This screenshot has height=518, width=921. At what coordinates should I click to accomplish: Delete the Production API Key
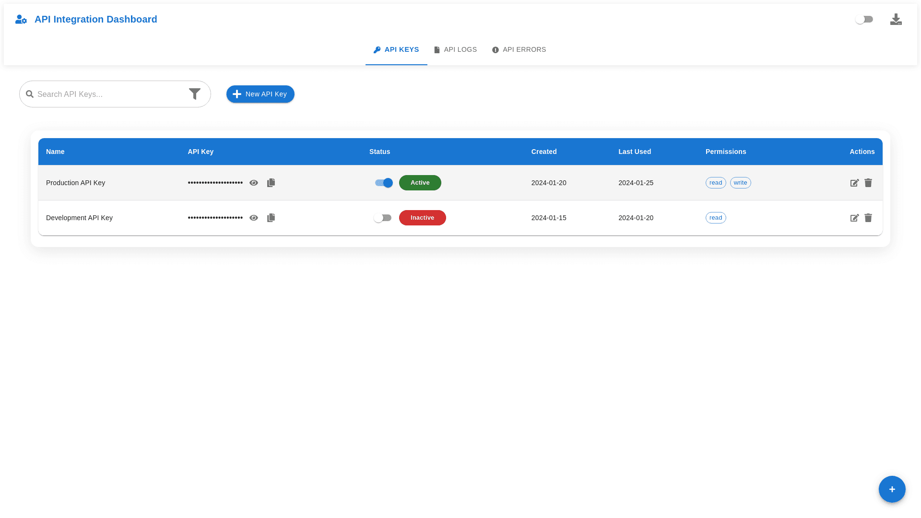868,183
